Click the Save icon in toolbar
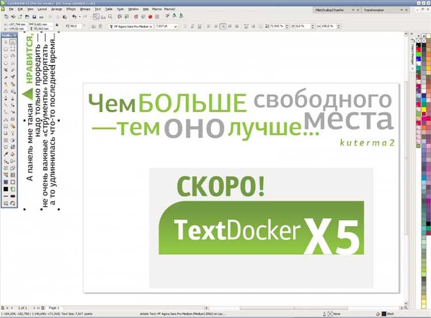Viewport: 431px width, 318px height. [34, 17]
